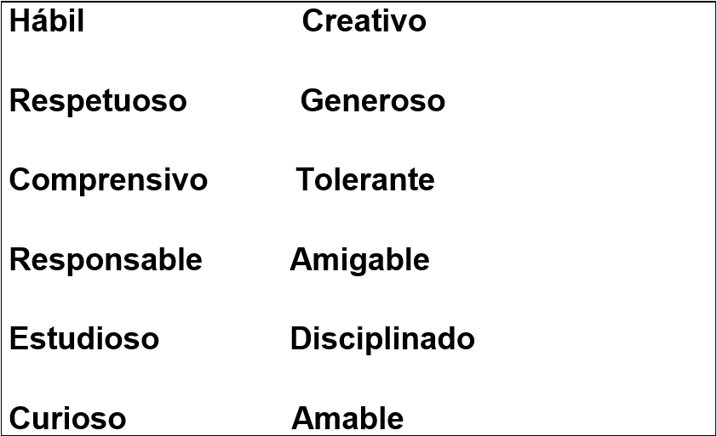Viewport: 717px width, 436px height.
Task: Select the Curioso text
Action: pyautogui.click(x=67, y=418)
